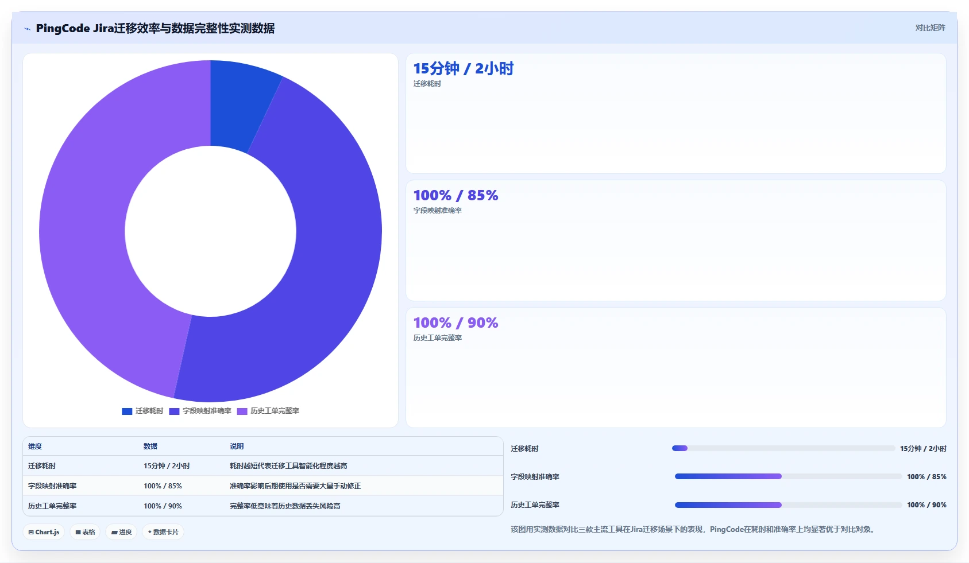Select the 100% / 85% stat card

tap(675, 240)
